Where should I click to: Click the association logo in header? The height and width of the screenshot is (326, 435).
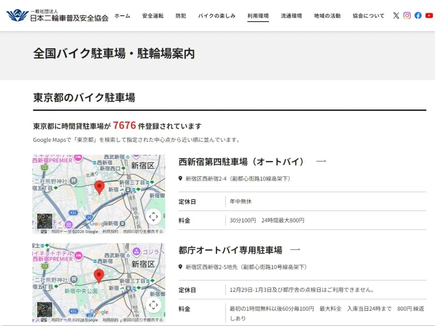click(57, 16)
